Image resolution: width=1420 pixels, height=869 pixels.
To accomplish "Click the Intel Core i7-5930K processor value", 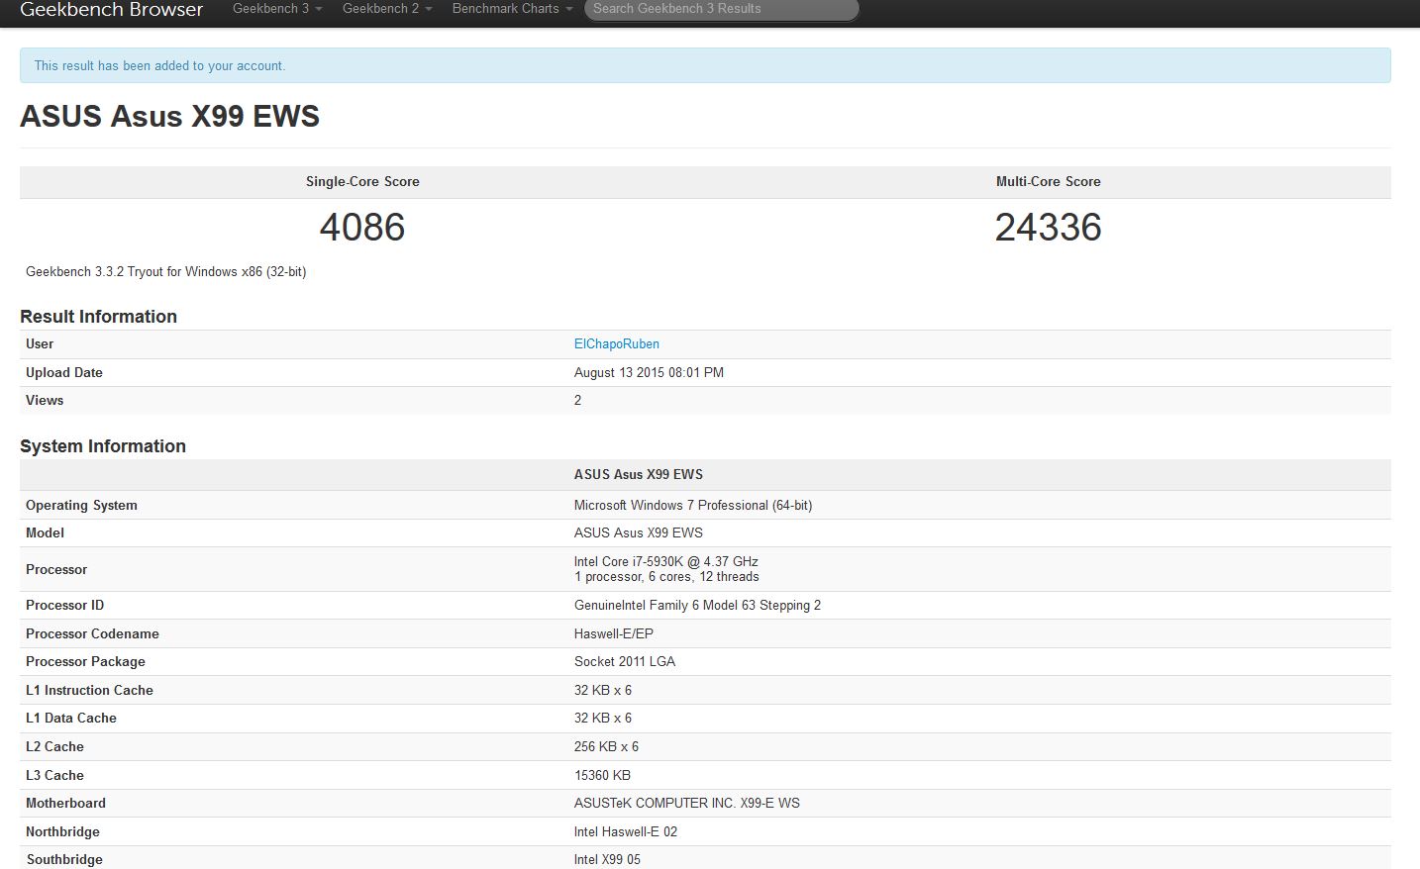I will point(666,561).
